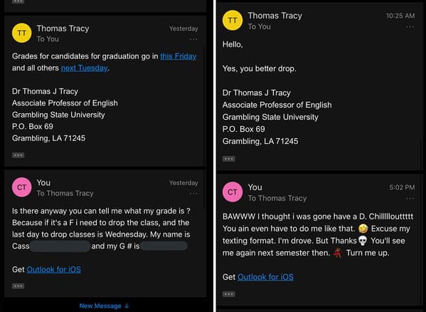
Task: Jump to New Message at the bottom
Action: point(105,306)
